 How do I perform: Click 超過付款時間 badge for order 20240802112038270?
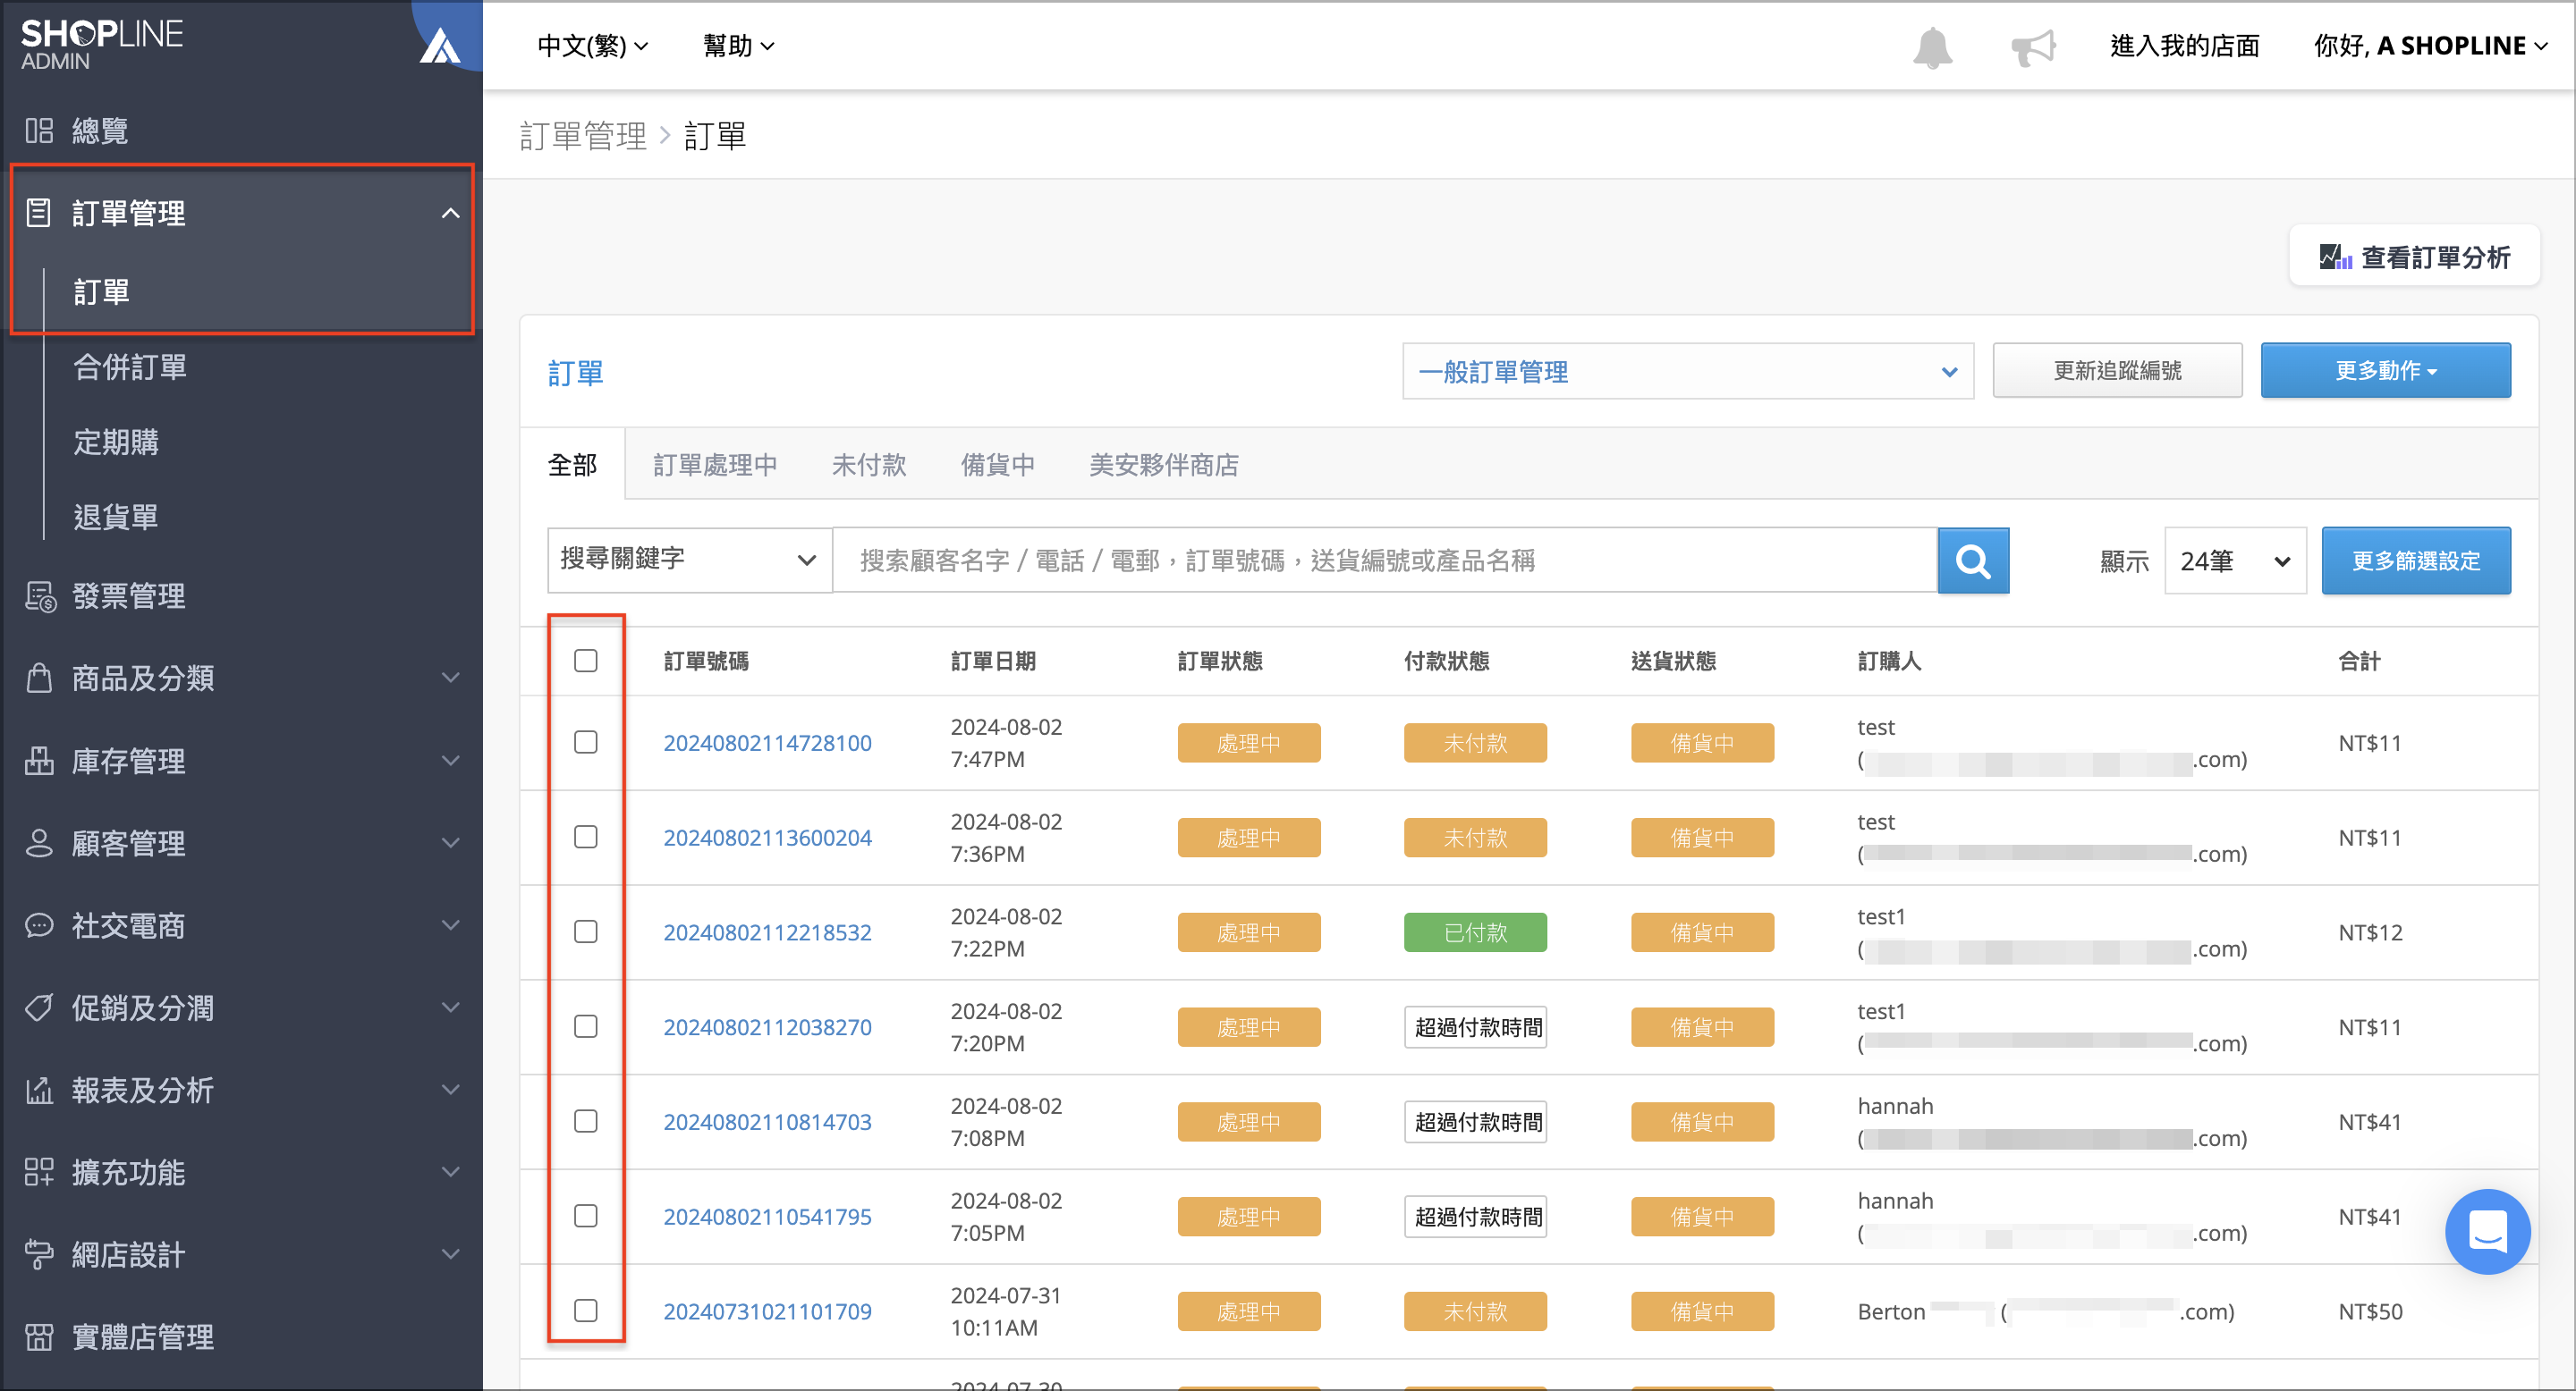[1475, 1027]
